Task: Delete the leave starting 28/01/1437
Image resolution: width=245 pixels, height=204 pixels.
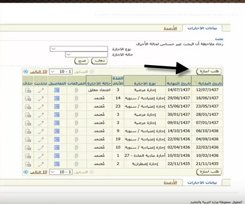Action: 28,115
